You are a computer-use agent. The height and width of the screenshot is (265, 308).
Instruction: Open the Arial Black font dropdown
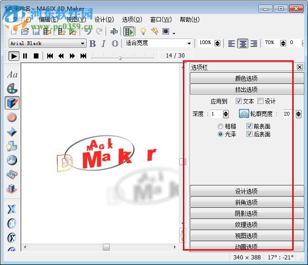(83, 43)
